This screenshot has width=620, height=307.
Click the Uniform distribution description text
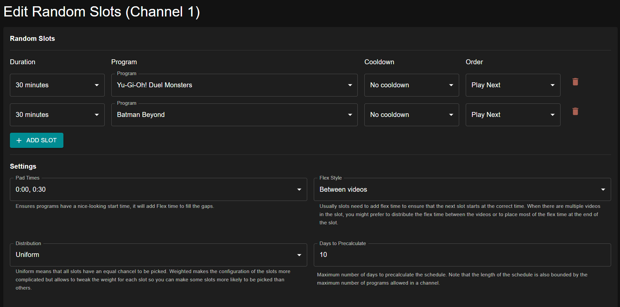(153, 280)
